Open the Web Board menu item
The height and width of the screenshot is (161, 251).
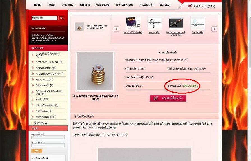pos(102,5)
